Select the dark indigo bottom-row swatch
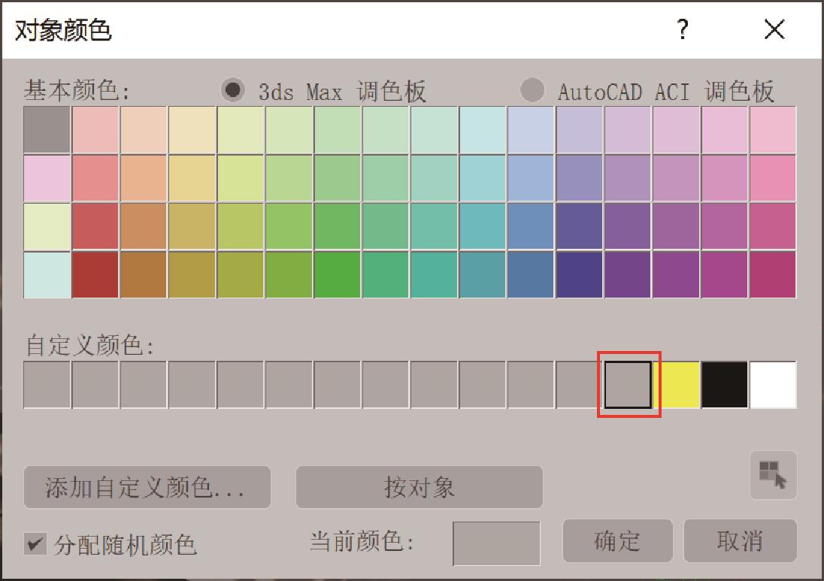Image resolution: width=824 pixels, height=581 pixels. click(x=580, y=274)
